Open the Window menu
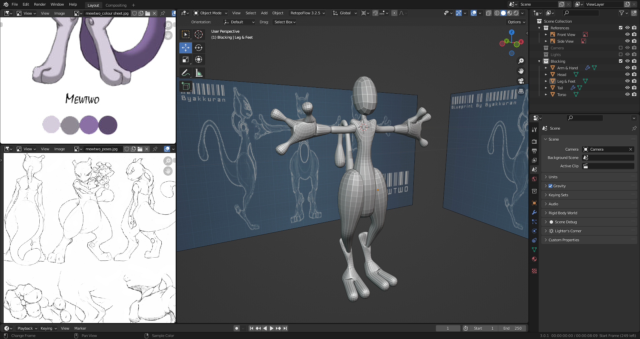The height and width of the screenshot is (339, 640). pyautogui.click(x=57, y=4)
